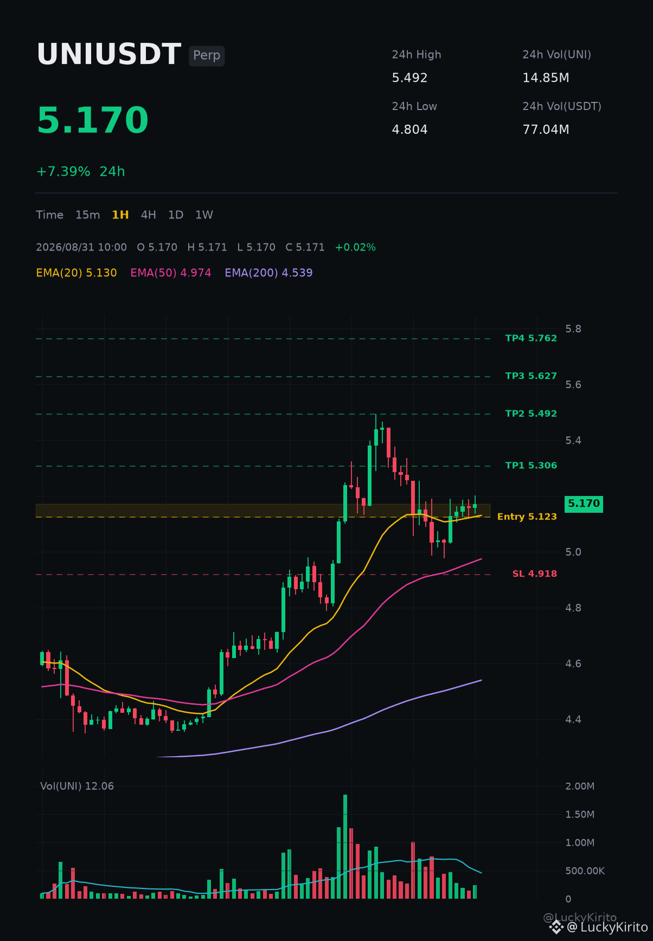
Task: Click the TP4 5.762 level label
Action: coord(531,338)
